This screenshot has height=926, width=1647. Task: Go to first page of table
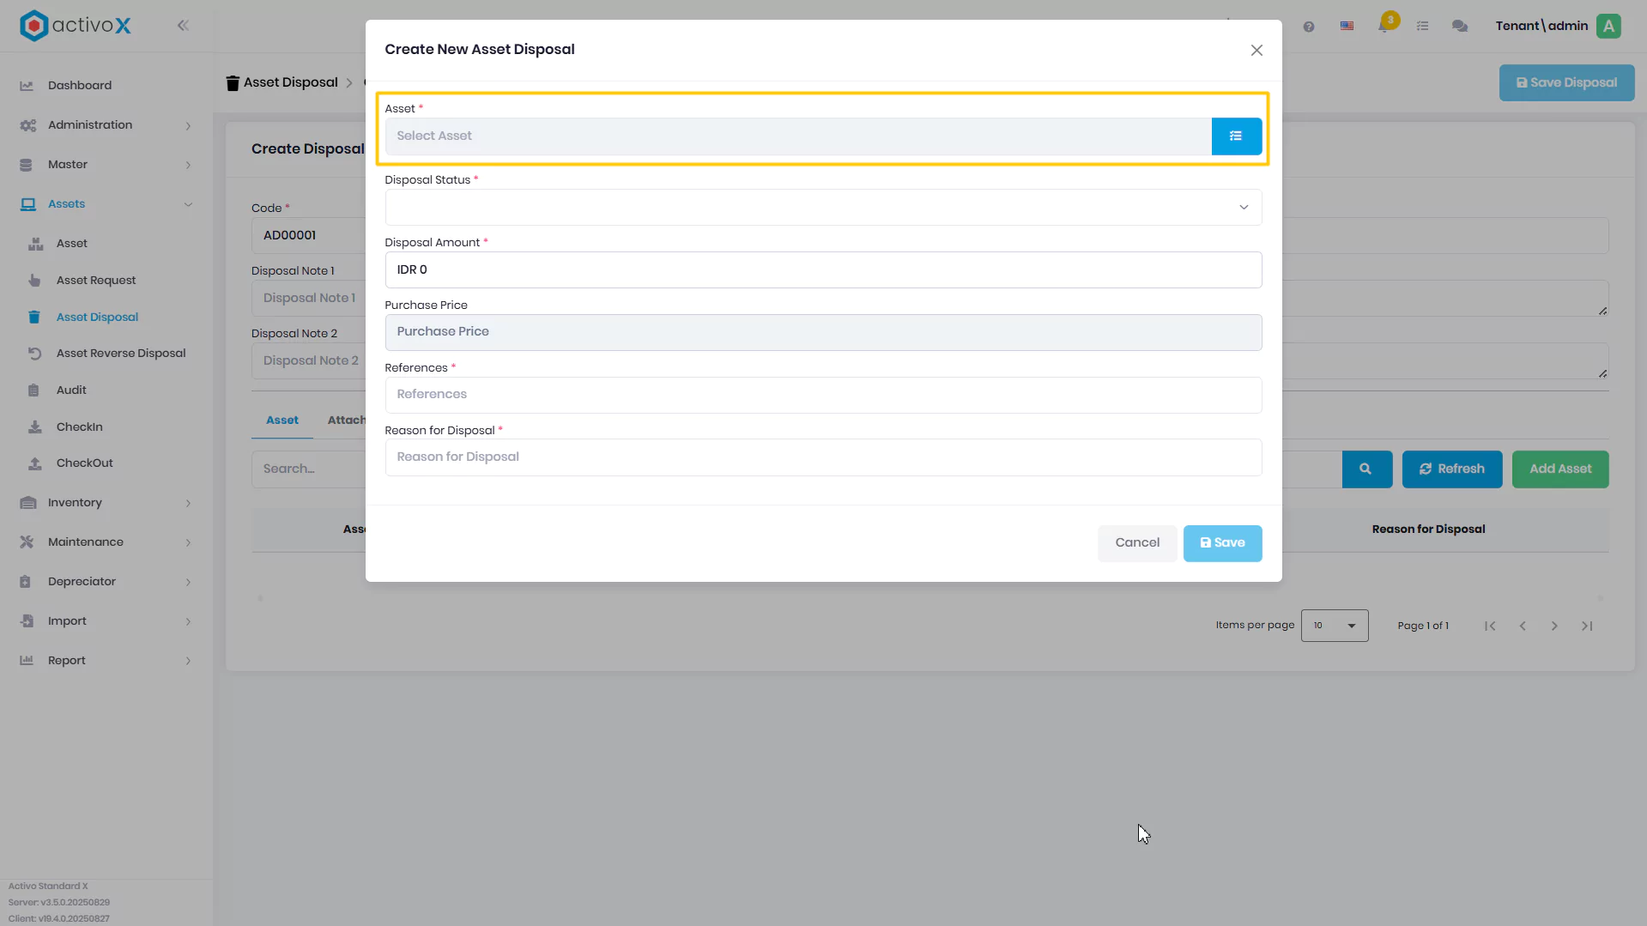1490,626
